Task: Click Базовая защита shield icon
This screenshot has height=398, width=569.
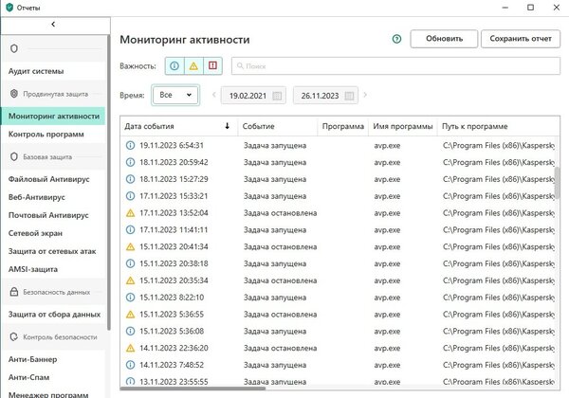Action: 14,157
